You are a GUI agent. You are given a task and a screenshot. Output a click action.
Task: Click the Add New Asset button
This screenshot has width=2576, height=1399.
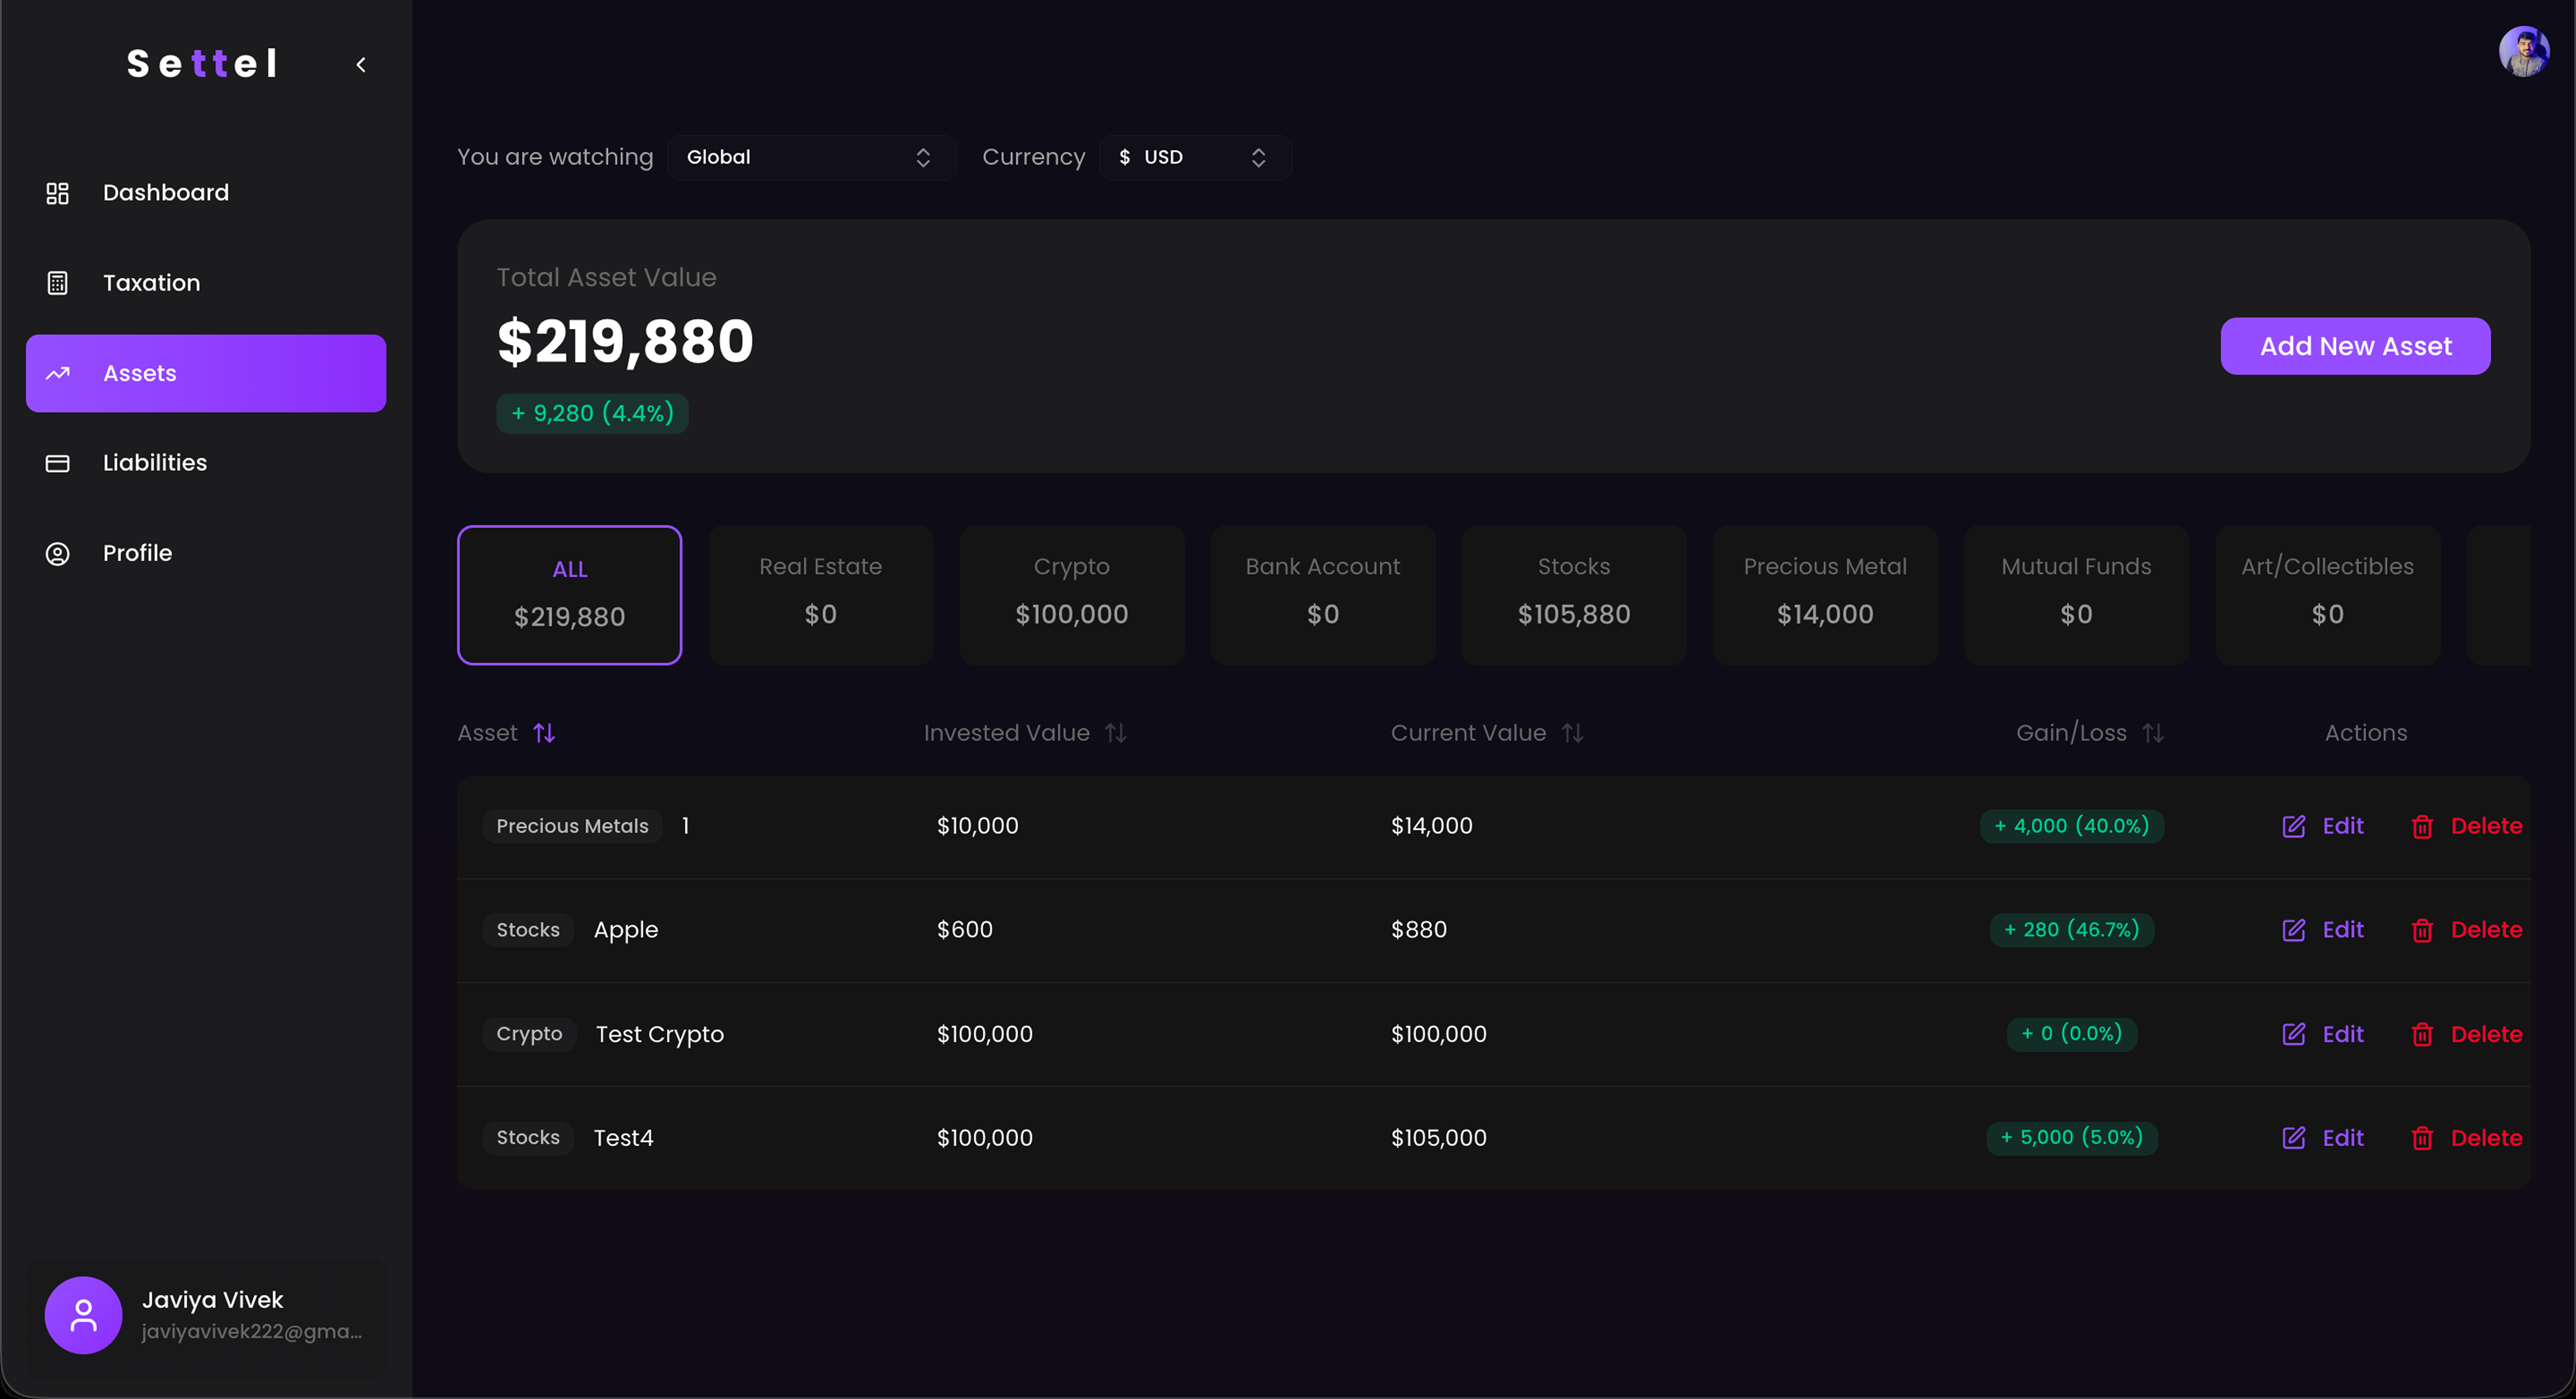2354,346
